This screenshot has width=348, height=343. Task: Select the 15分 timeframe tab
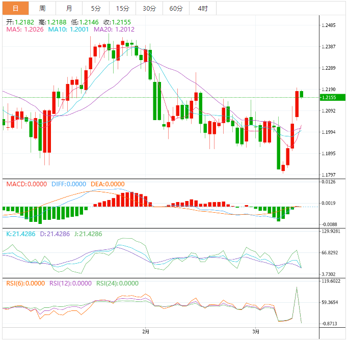point(122,8)
